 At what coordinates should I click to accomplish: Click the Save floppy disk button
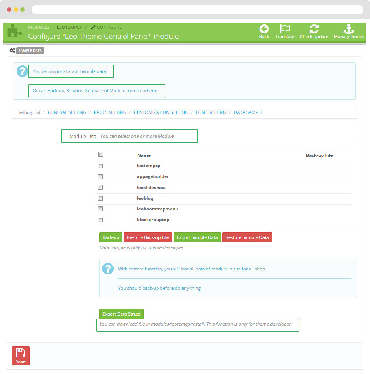pyautogui.click(x=21, y=356)
